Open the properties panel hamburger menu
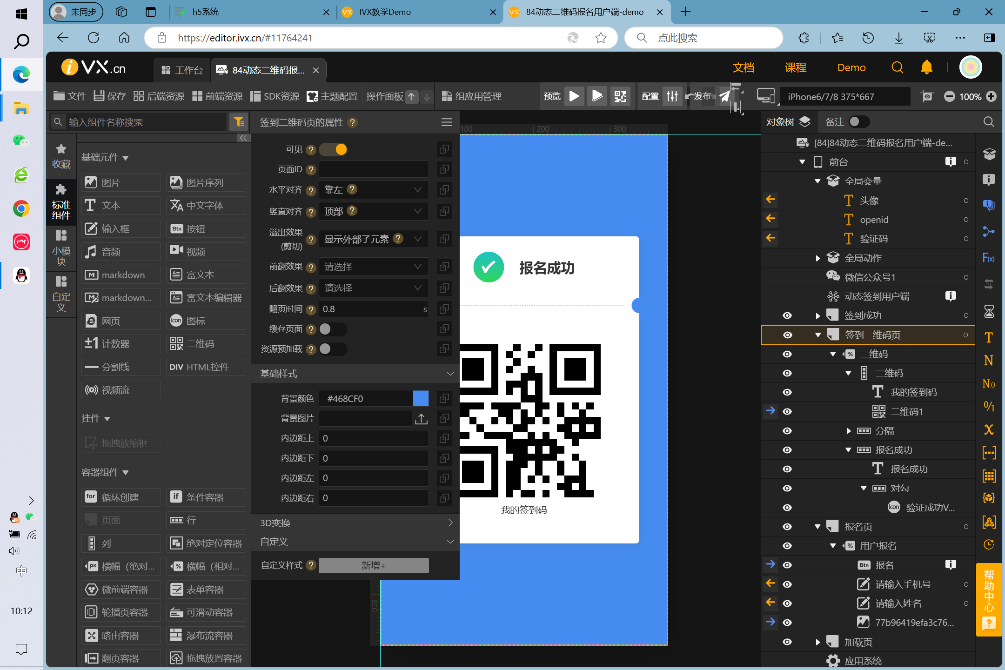Viewport: 1005px width, 670px height. tap(447, 122)
